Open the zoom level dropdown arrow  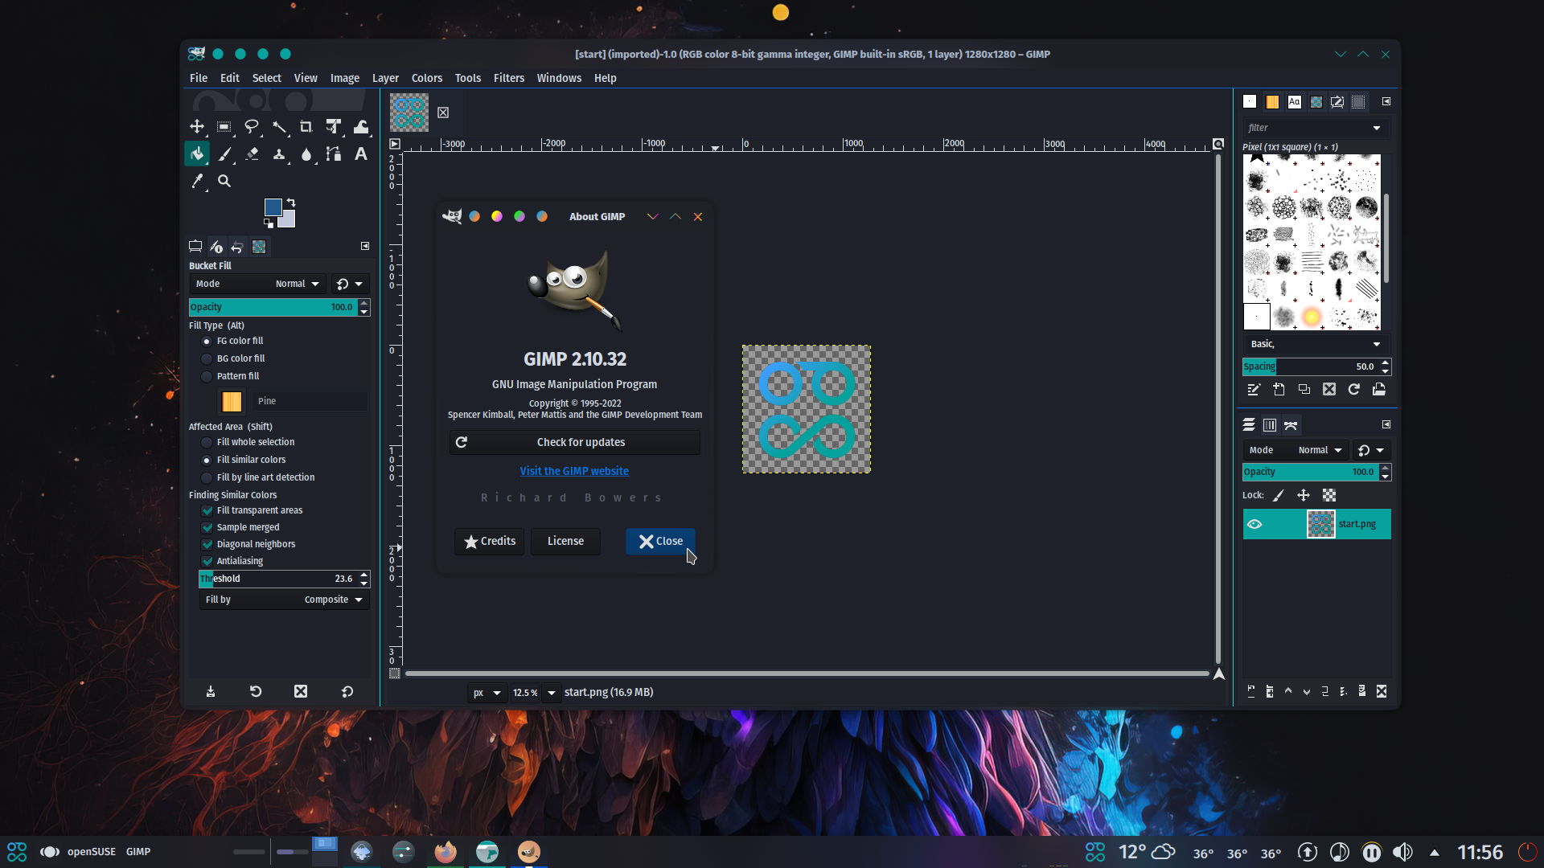tap(552, 693)
